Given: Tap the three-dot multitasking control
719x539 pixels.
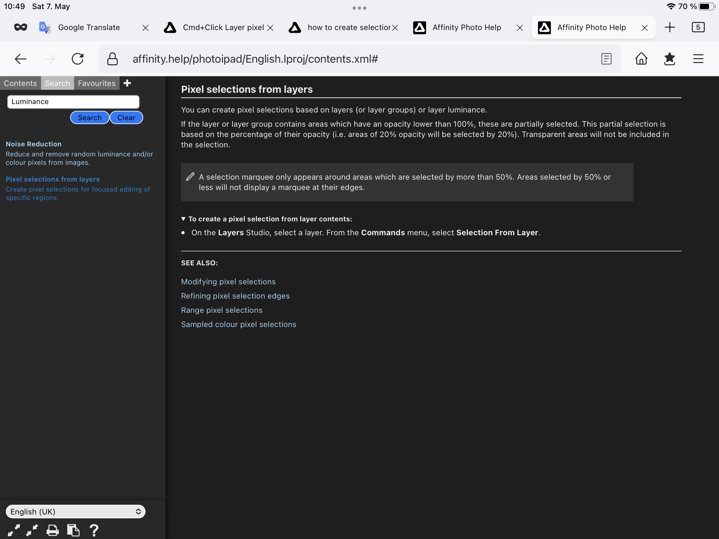Looking at the screenshot, I should click(x=359, y=8).
